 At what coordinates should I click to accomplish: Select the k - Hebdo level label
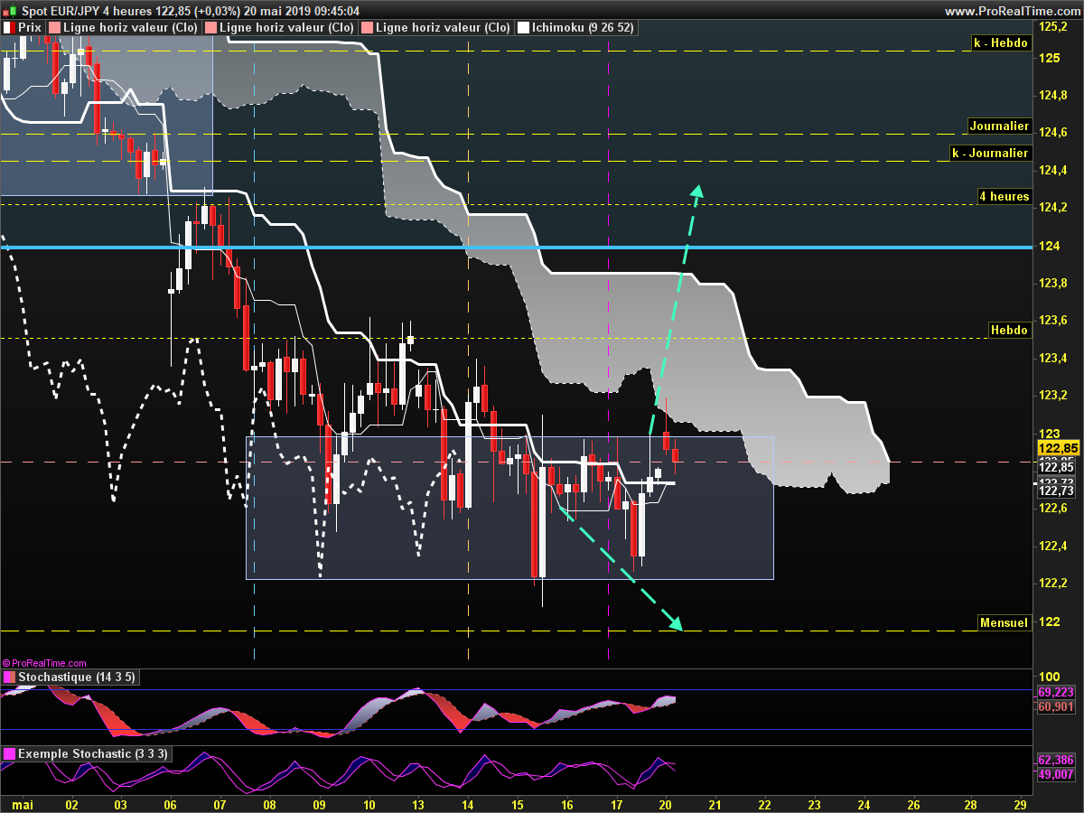pyautogui.click(x=1001, y=42)
